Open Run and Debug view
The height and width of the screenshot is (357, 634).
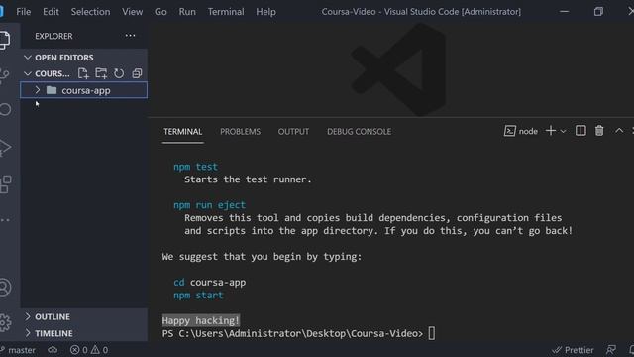(x=5, y=148)
